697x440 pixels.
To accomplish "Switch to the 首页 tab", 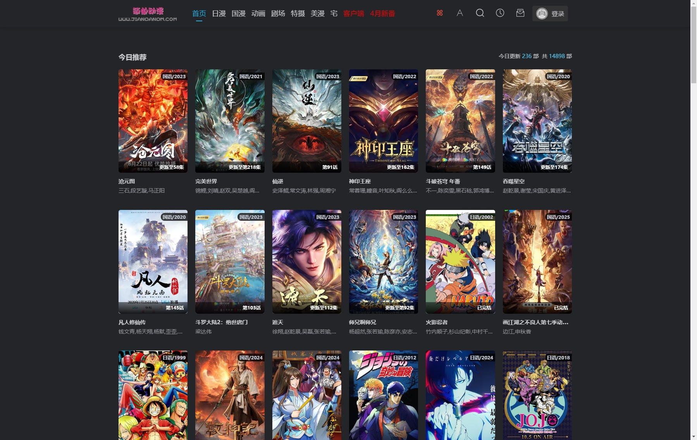I will click(199, 14).
